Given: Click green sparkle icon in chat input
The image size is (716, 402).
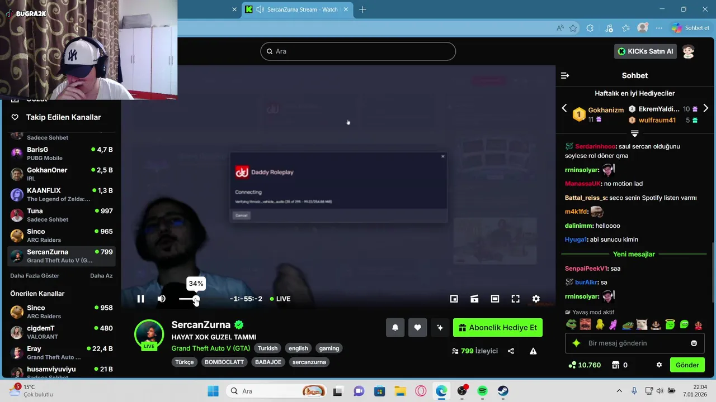Looking at the screenshot, I should 576,343.
